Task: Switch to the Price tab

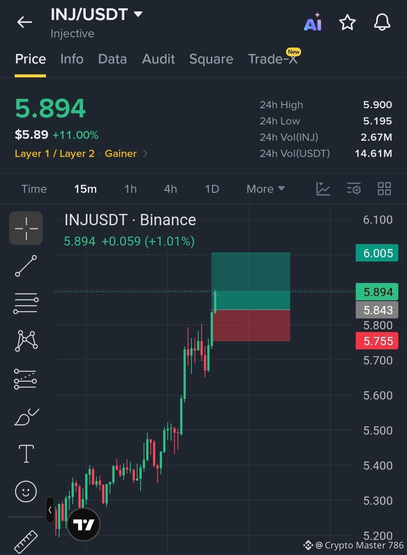Action: click(x=31, y=59)
